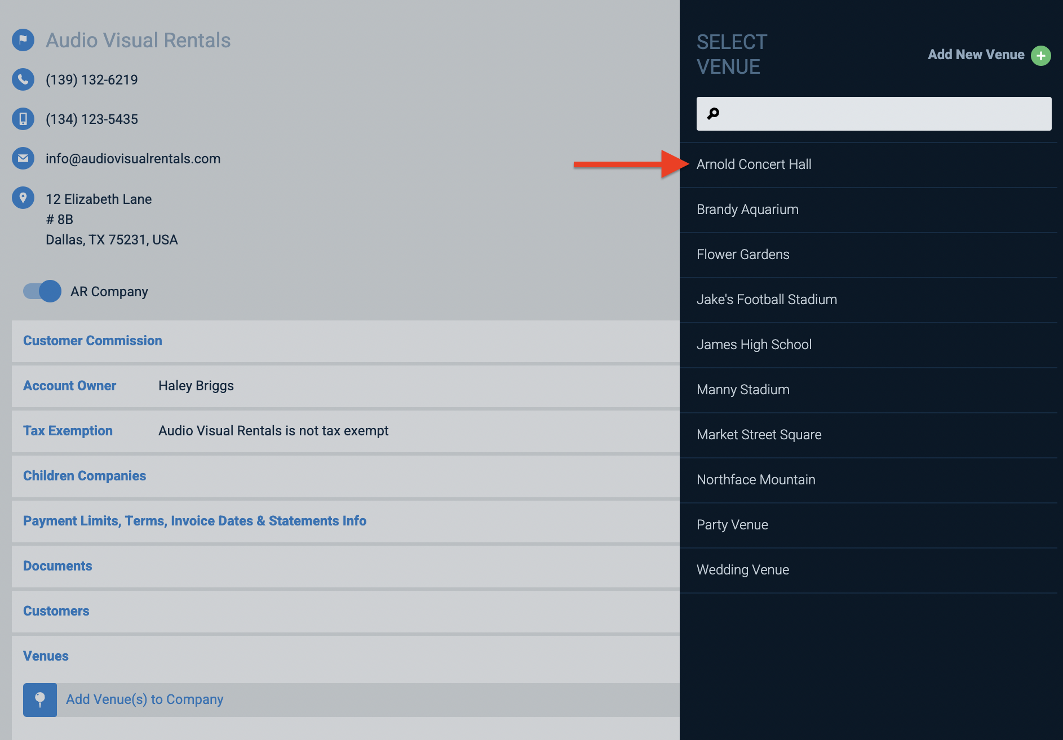Collapse the Venues section

point(46,656)
